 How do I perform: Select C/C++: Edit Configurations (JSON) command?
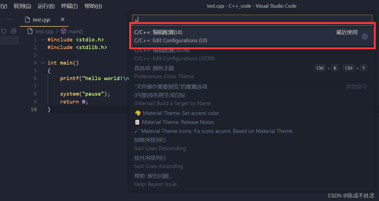pos(252,54)
